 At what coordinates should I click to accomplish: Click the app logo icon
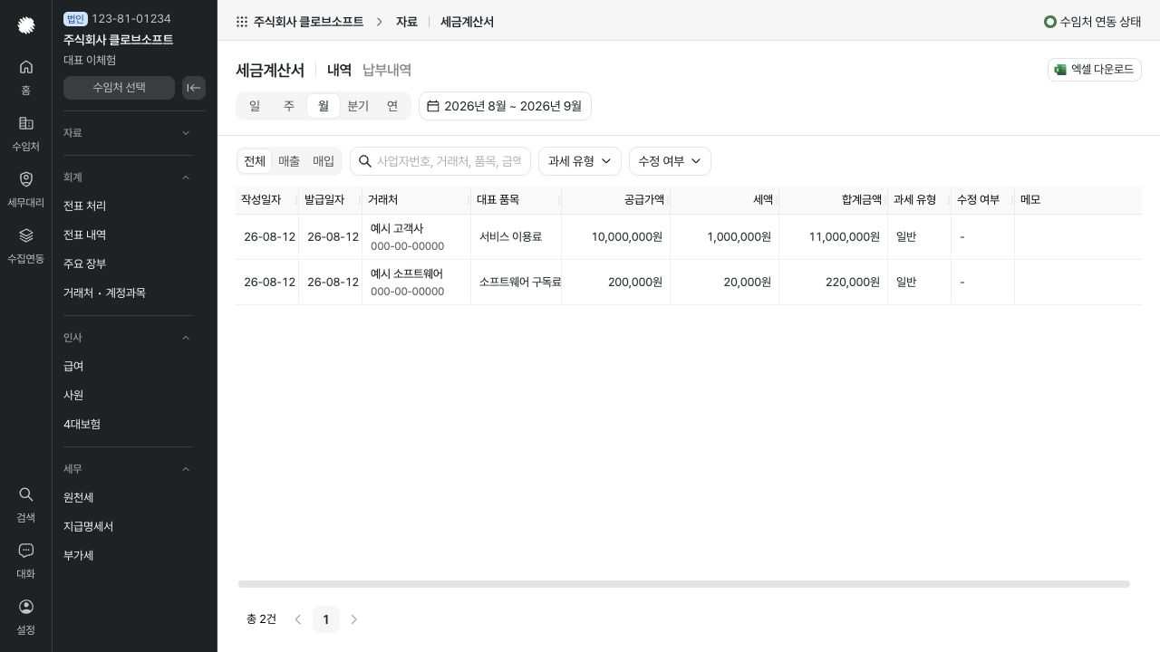coord(26,25)
